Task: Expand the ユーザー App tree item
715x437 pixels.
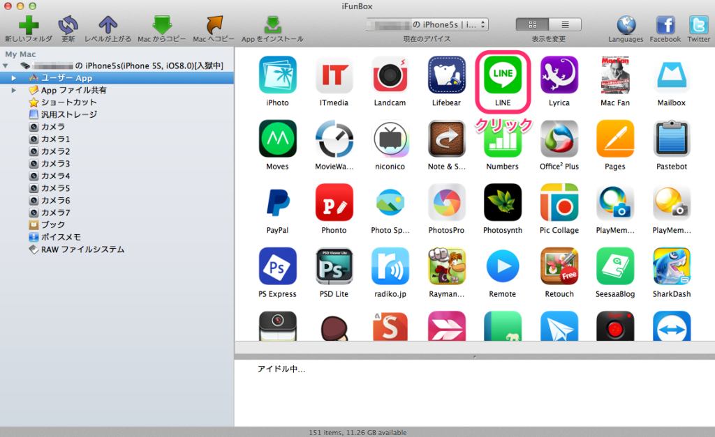Action: (14, 78)
